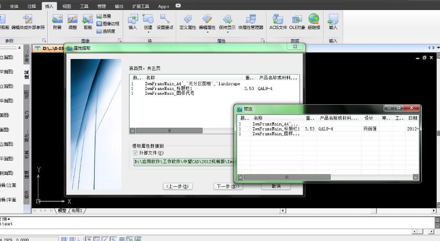
Task: Switch to the 实体 ribbon tab
Action: click(x=14, y=6)
